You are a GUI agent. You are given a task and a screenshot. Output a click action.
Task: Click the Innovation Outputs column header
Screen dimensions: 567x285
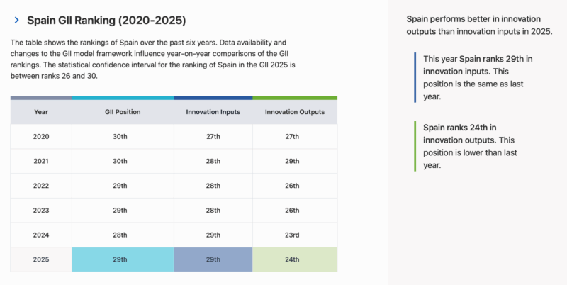point(294,112)
